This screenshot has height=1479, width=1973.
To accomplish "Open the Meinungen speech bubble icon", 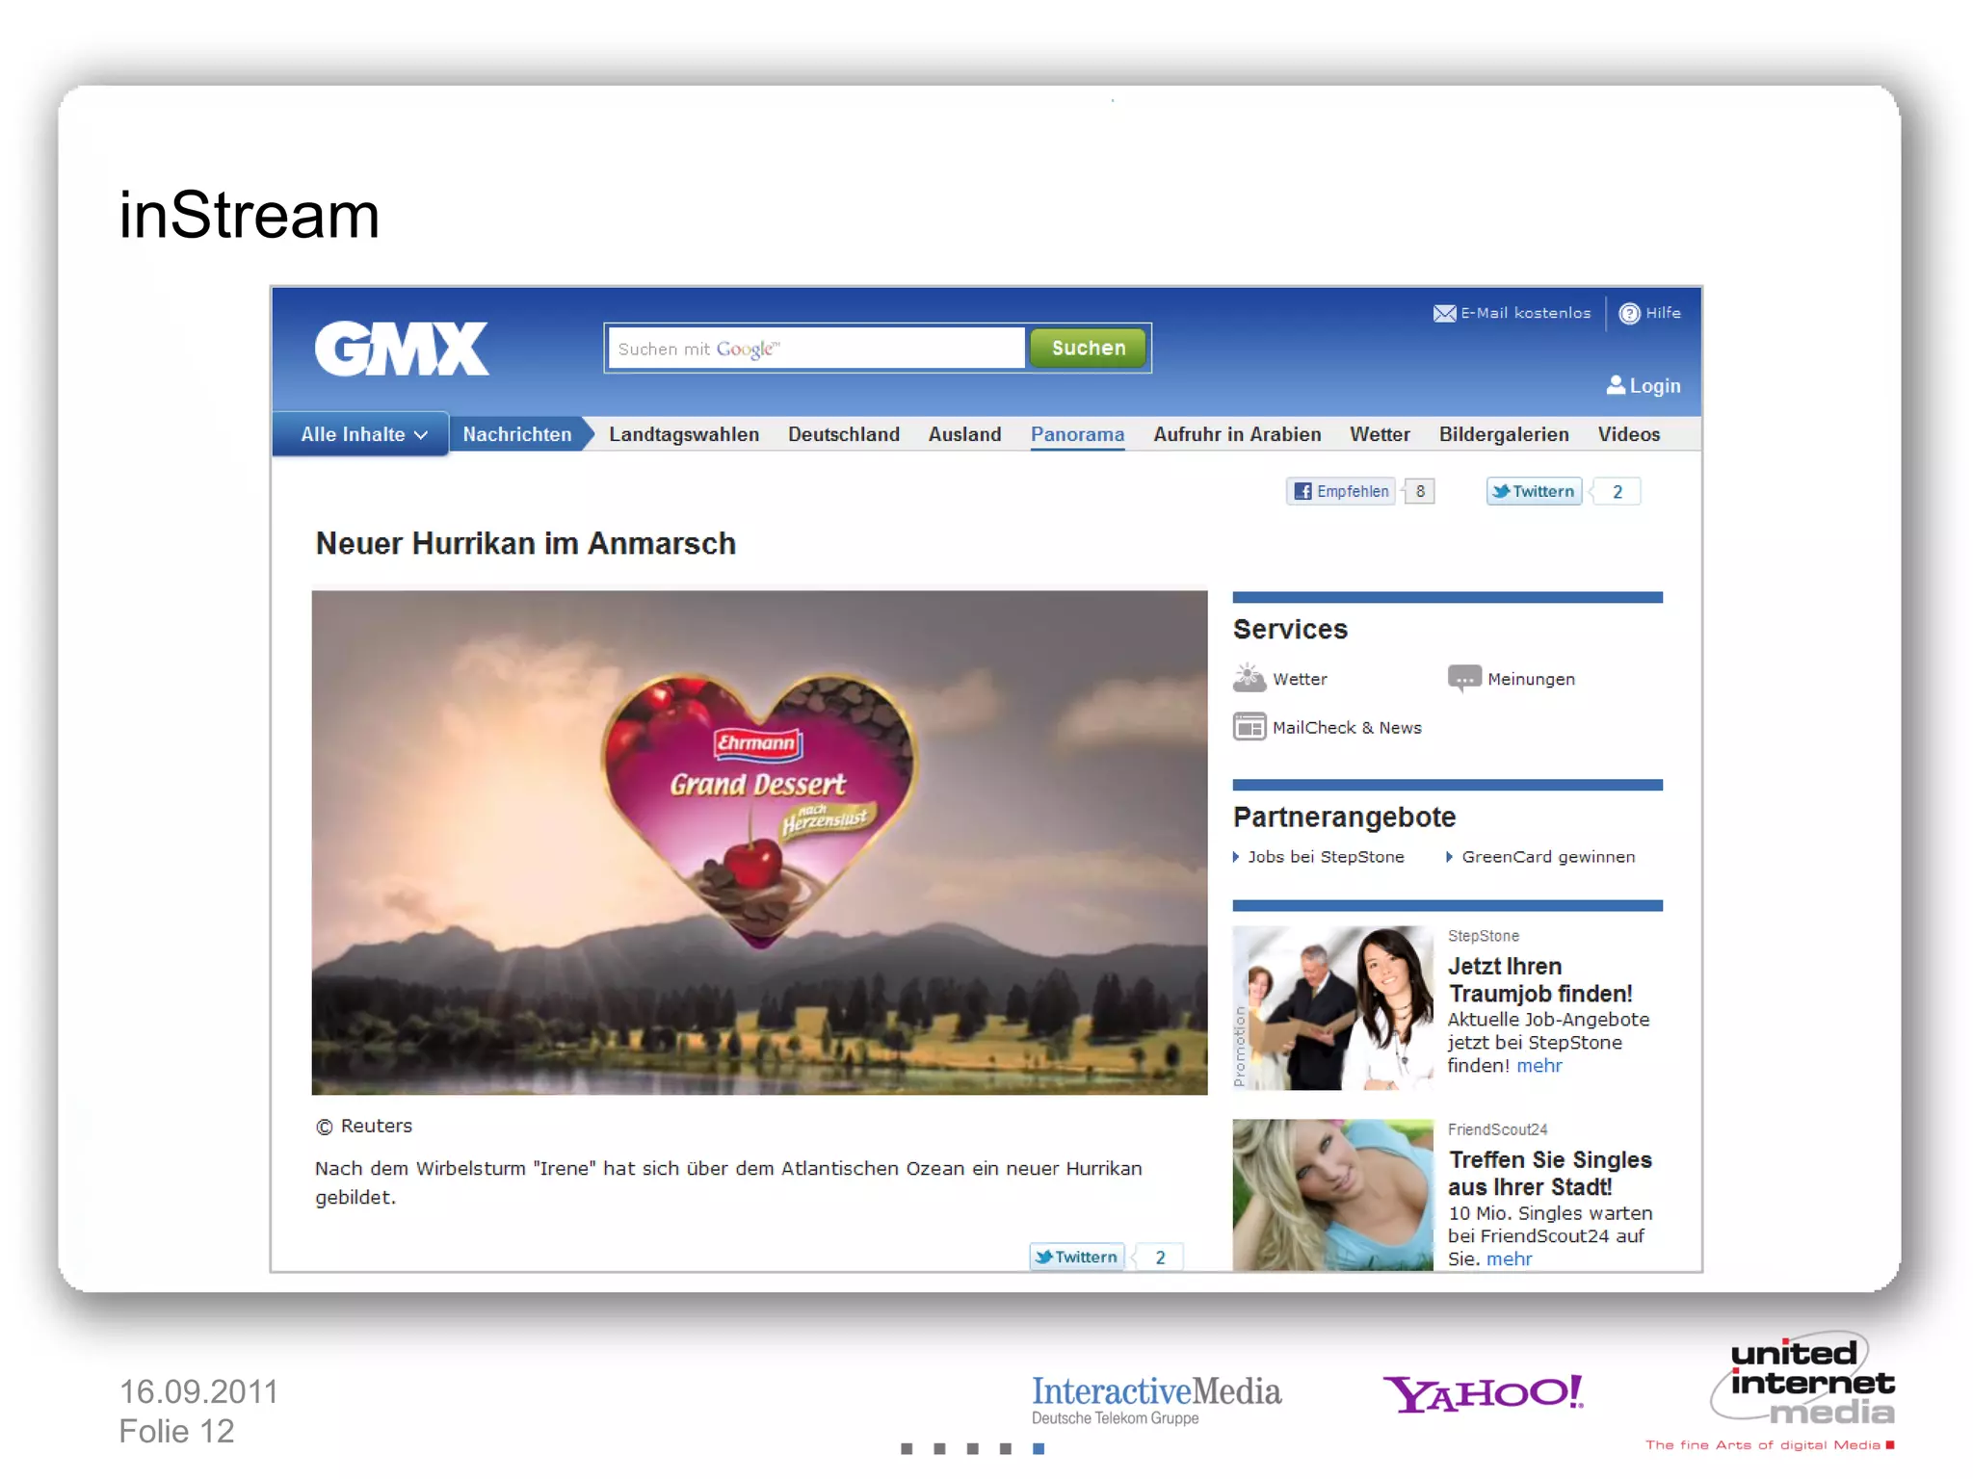I will (1463, 678).
